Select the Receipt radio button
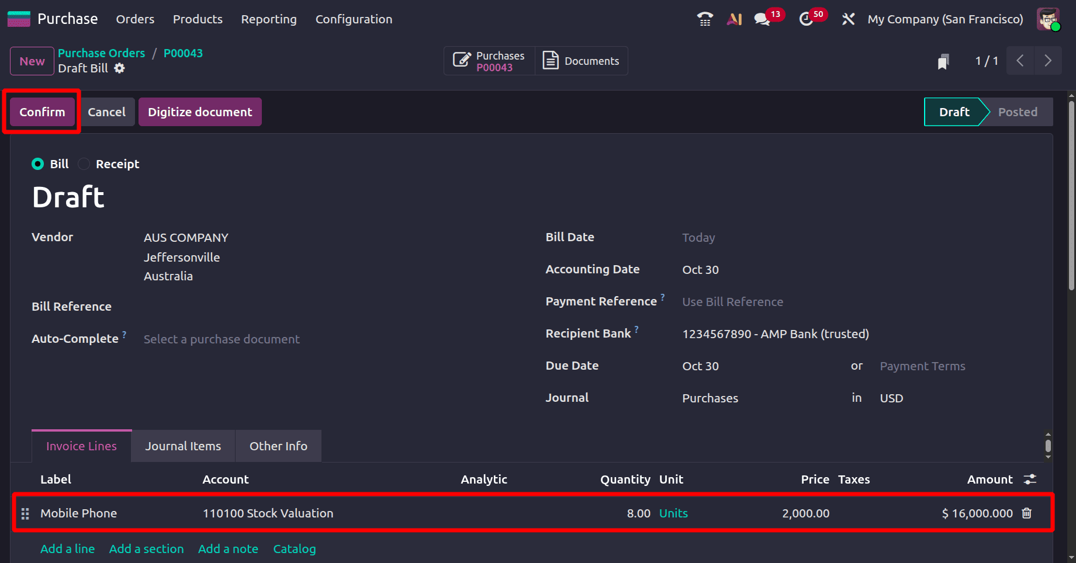 tap(83, 164)
